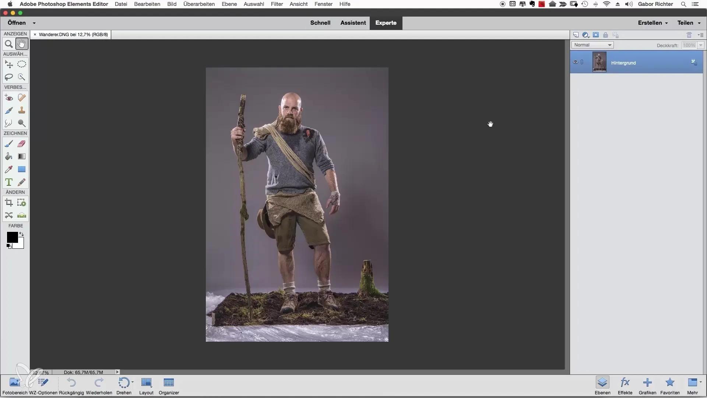Toggle the WZ-Optionen tool options panel
The height and width of the screenshot is (398, 707).
(43, 386)
